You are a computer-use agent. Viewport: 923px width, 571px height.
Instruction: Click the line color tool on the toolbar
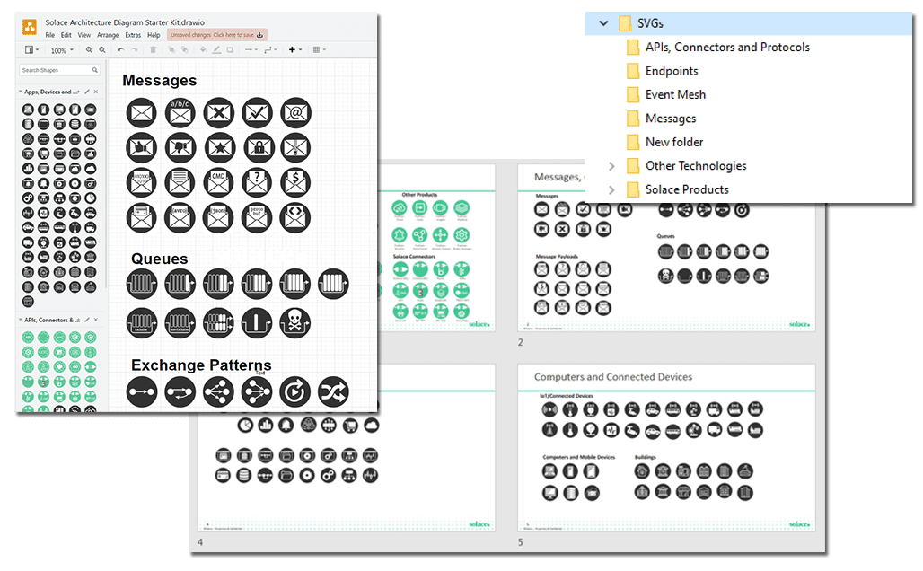[216, 50]
